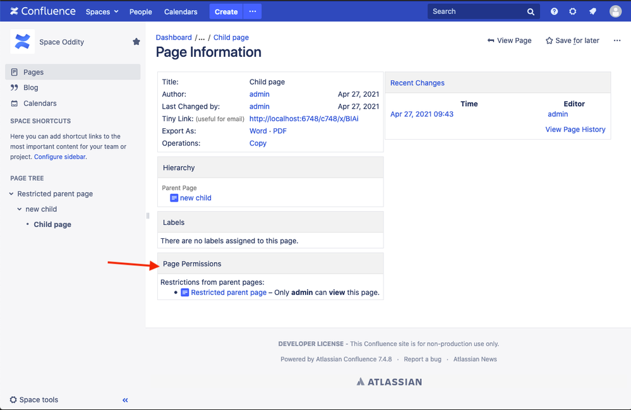Open the new child parent page link
This screenshot has height=410, width=631.
click(196, 198)
